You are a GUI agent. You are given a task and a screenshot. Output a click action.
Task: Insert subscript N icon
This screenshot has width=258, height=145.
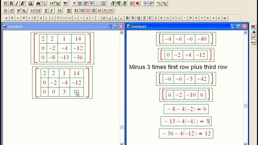[x=25, y=11]
